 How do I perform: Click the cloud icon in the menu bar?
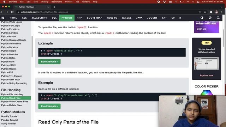(170, 2)
